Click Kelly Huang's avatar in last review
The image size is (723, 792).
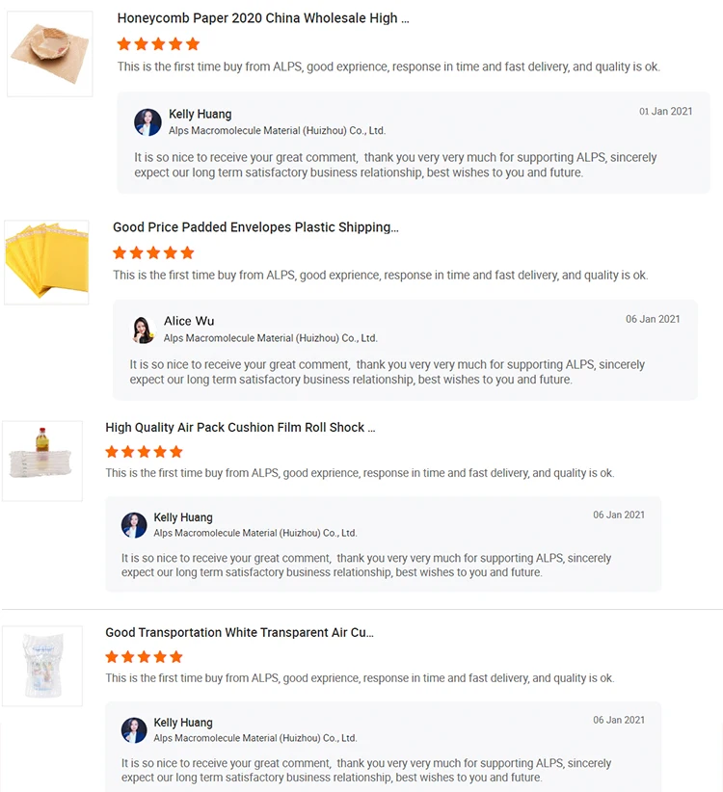[x=134, y=730]
